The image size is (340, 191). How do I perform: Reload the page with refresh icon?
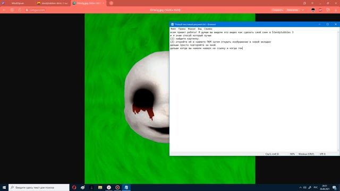coord(20,10)
